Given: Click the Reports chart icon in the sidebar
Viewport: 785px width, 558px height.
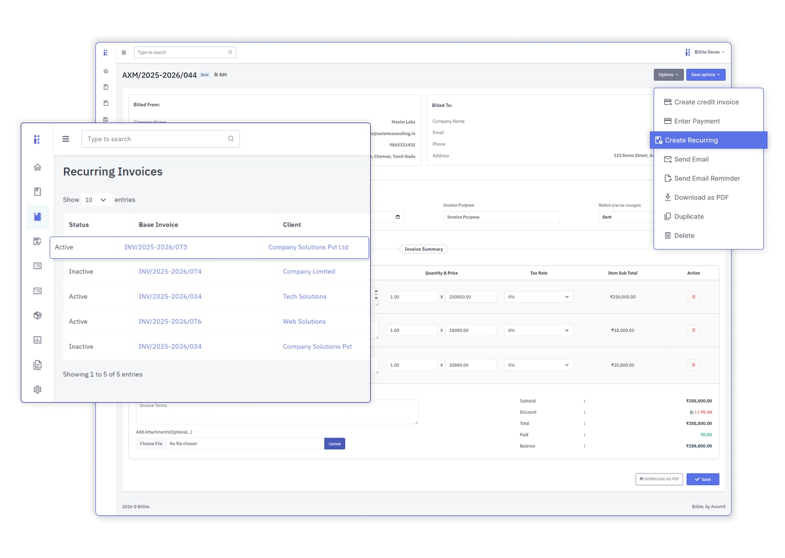Looking at the screenshot, I should tap(37, 339).
